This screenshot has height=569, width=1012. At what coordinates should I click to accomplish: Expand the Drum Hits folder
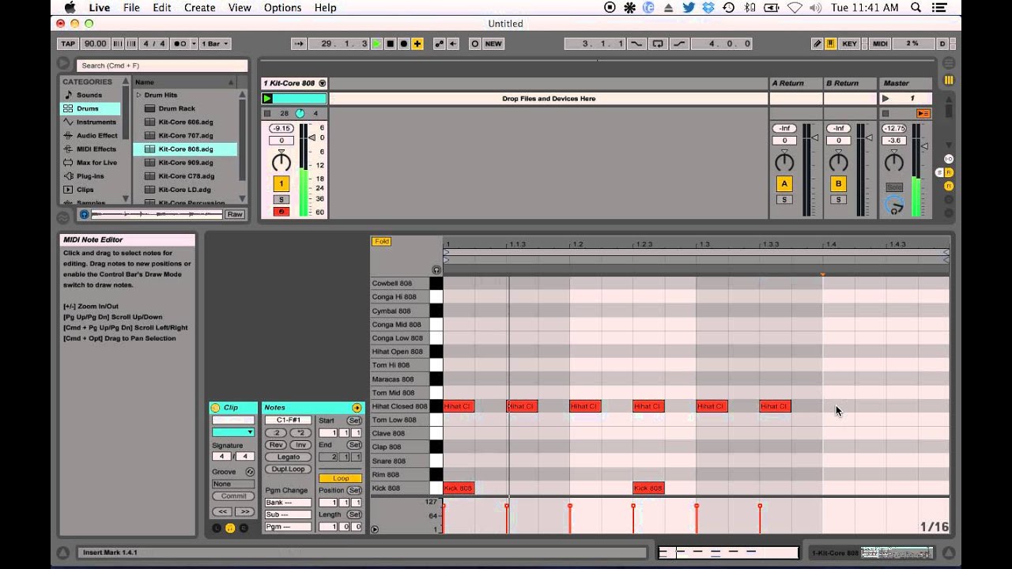tap(138, 95)
